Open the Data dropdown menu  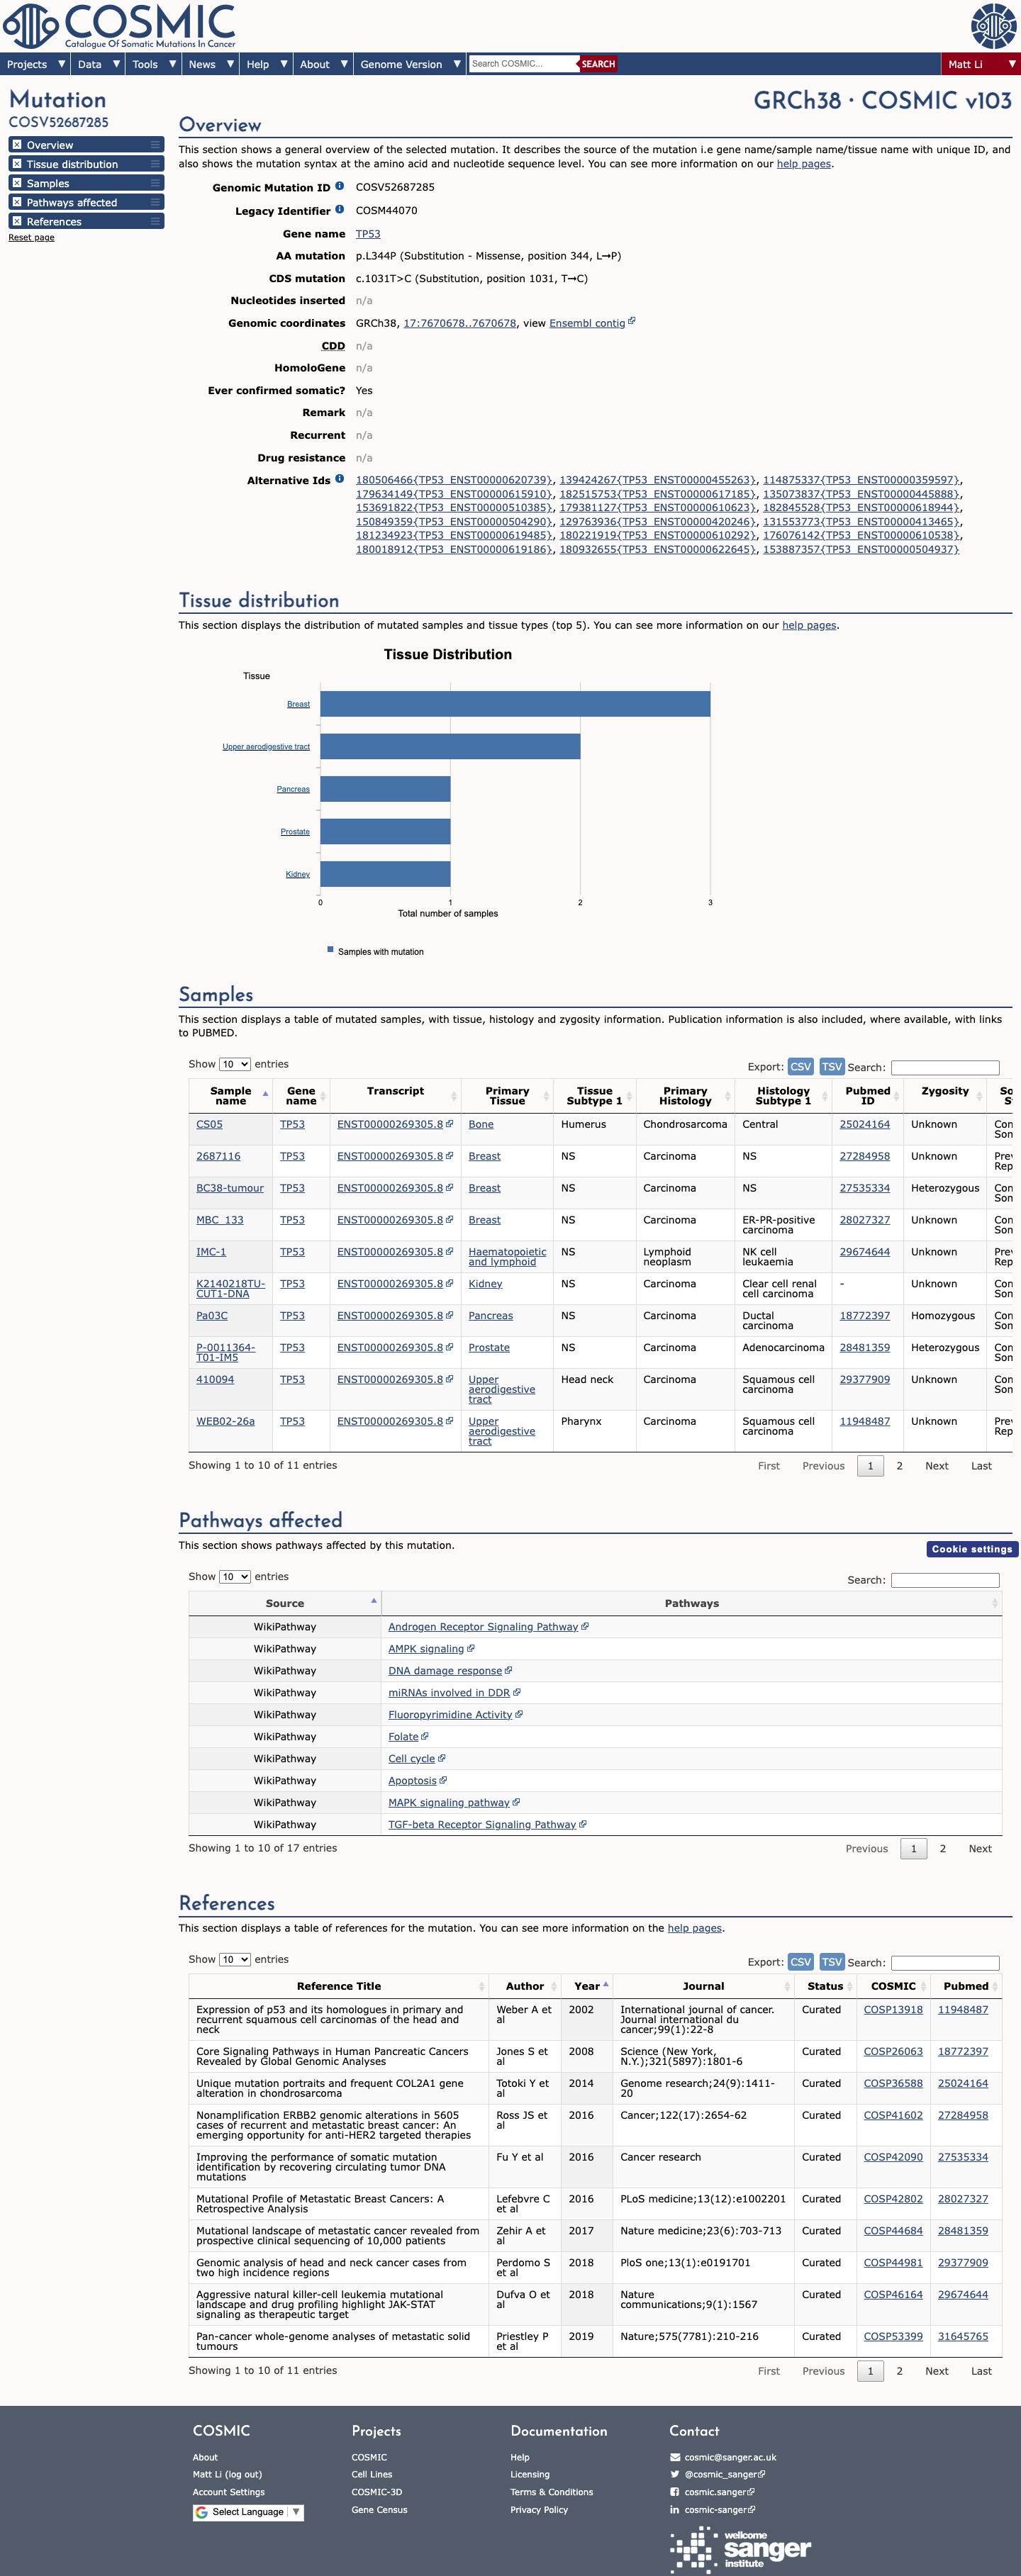98,64
